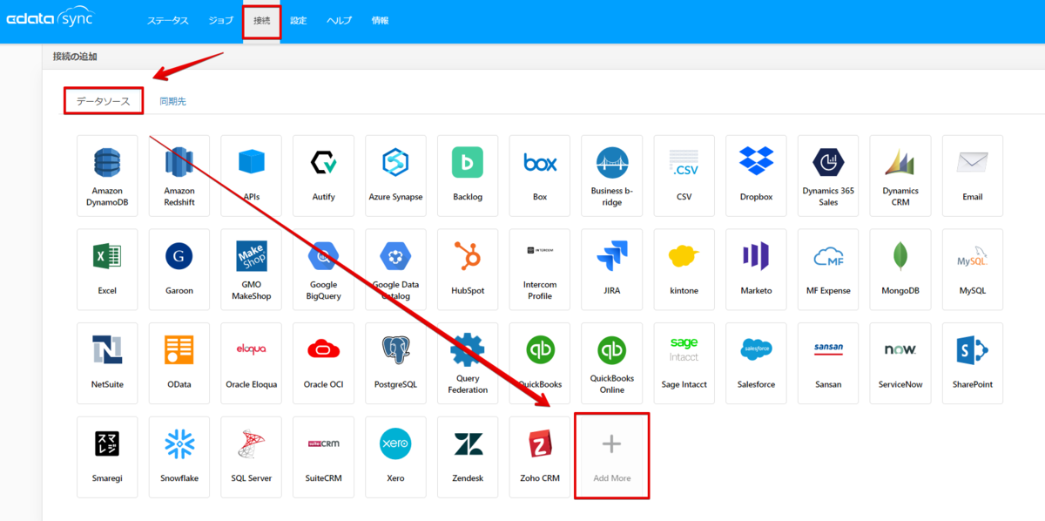Switch to the 同期先 tab
Image resolution: width=1045 pixels, height=521 pixels.
pyautogui.click(x=172, y=101)
